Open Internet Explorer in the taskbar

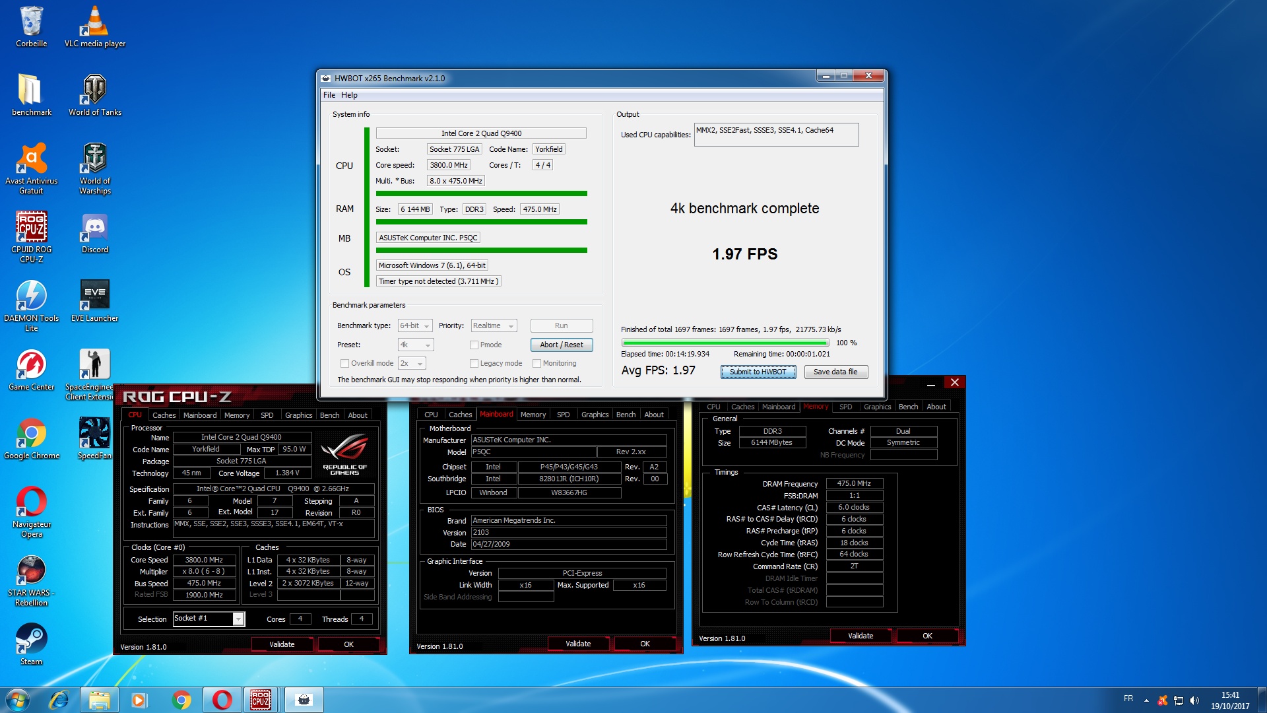pos(59,700)
